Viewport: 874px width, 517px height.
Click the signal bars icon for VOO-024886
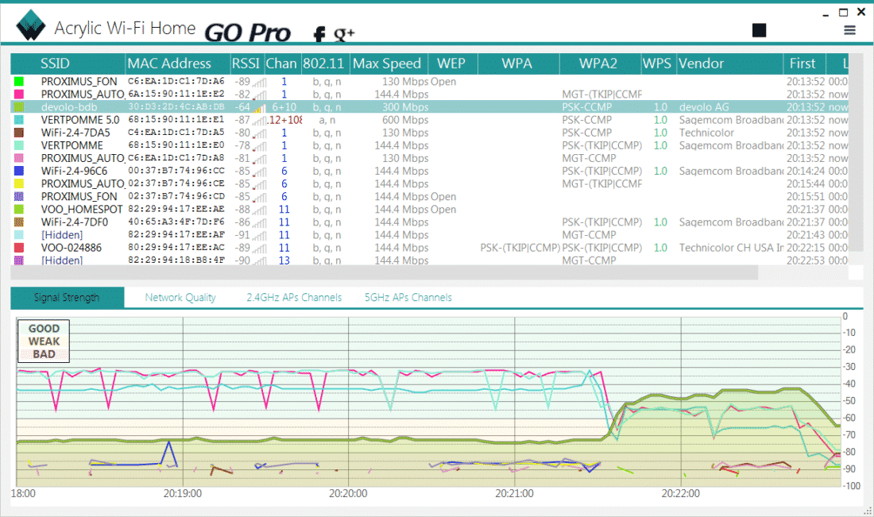259,249
